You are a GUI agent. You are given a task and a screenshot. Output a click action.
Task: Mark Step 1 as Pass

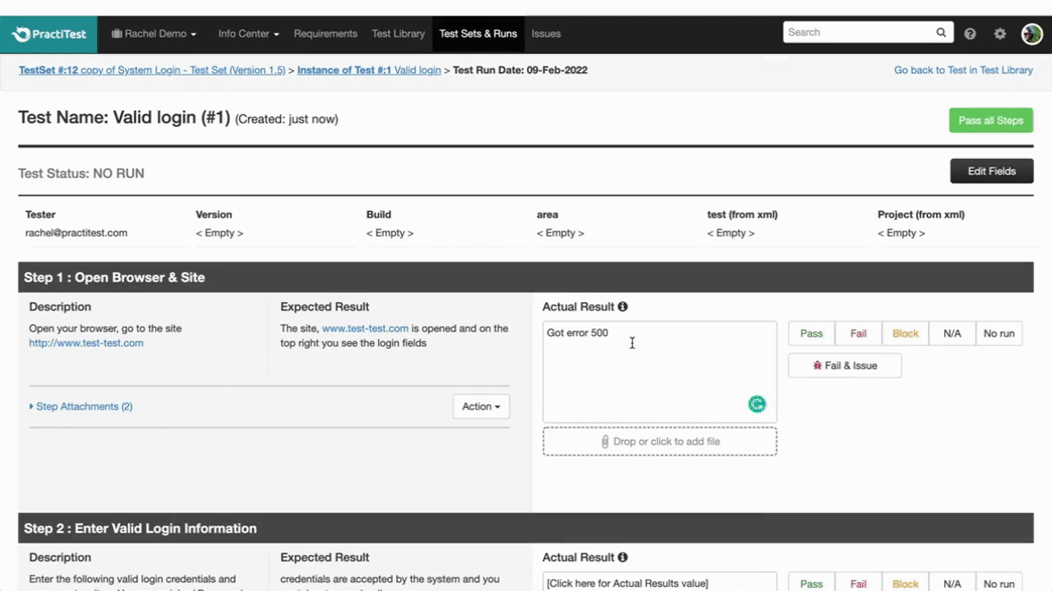click(811, 333)
